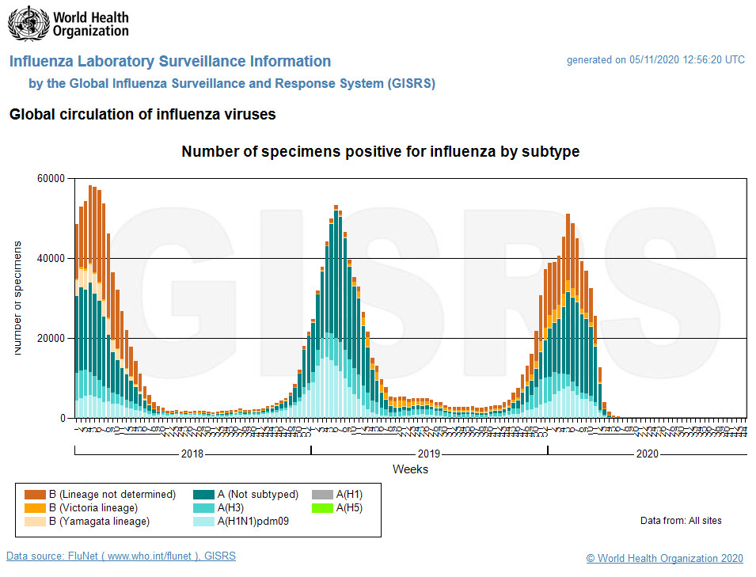Click the Influenza Laboratory Surveillance Information heading

pyautogui.click(x=169, y=62)
